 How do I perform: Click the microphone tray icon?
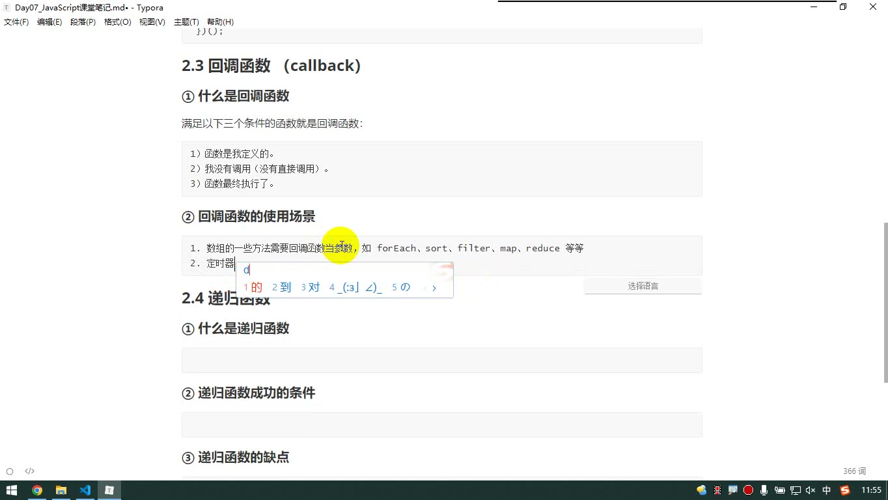pos(764,490)
